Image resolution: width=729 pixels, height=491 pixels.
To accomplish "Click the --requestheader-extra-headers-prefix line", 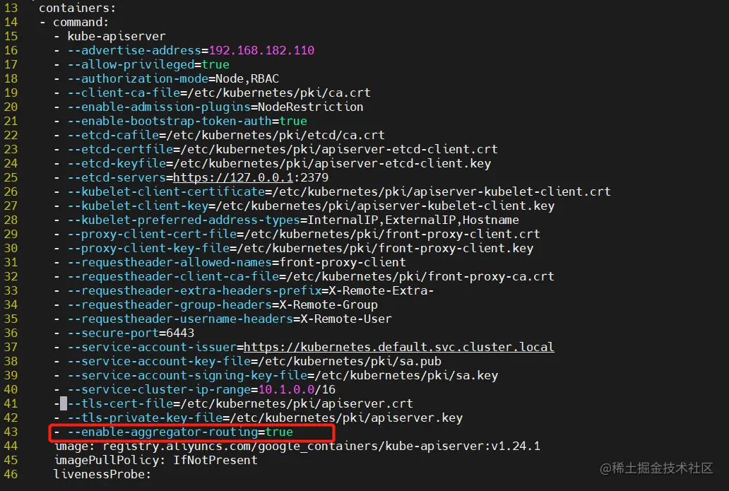I will tap(244, 290).
